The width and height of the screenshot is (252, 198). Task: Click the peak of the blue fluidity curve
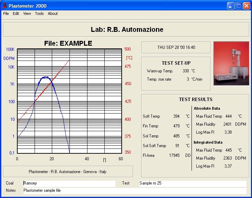click(x=45, y=77)
